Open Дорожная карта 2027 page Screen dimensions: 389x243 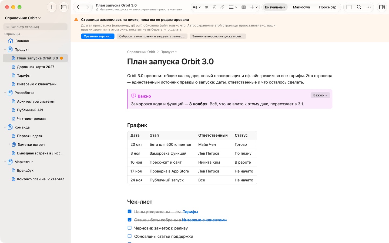tap(35, 67)
